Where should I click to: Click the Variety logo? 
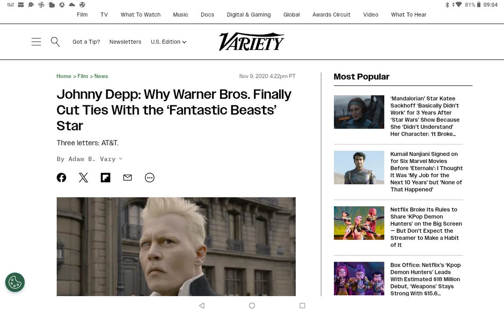[252, 42]
